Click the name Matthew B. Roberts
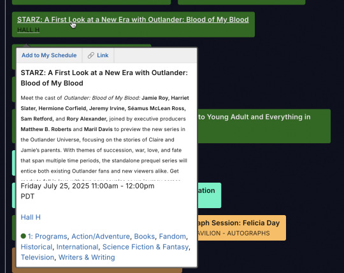The height and width of the screenshot is (273, 344). click(46, 129)
